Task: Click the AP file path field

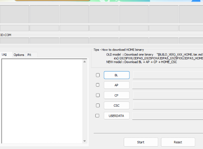Action: (x=168, y=85)
